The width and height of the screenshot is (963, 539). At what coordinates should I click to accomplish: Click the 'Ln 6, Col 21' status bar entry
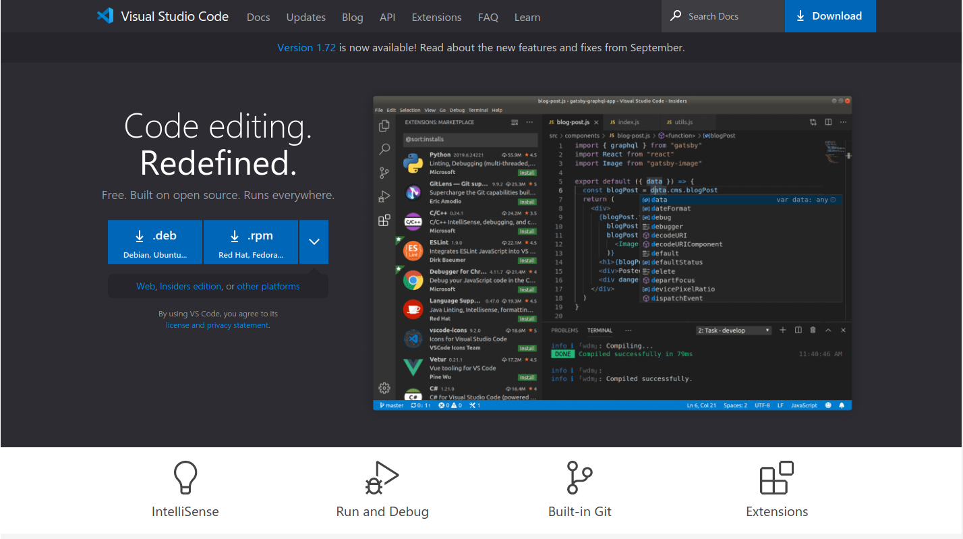(701, 405)
